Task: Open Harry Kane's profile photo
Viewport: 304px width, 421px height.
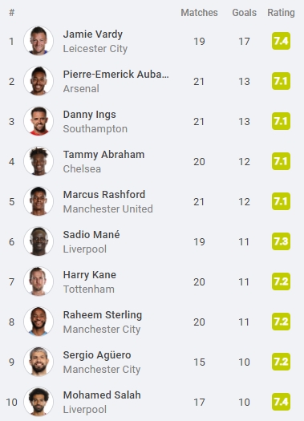Action: click(x=39, y=281)
